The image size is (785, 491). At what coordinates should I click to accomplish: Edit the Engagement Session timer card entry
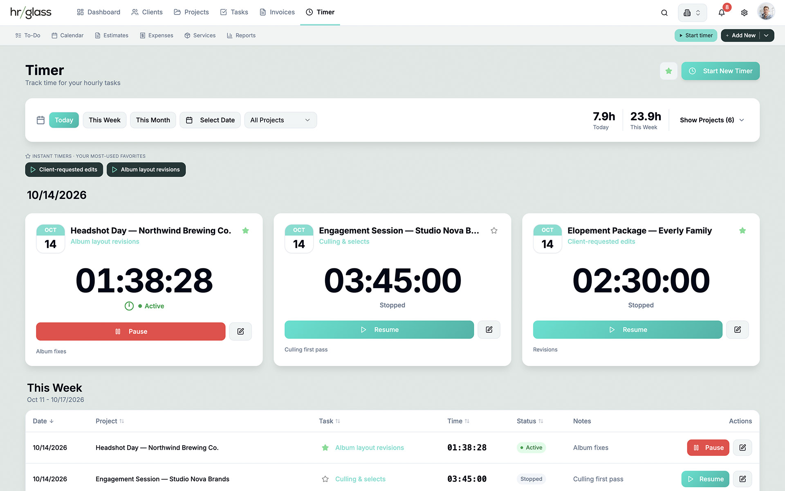click(x=489, y=330)
